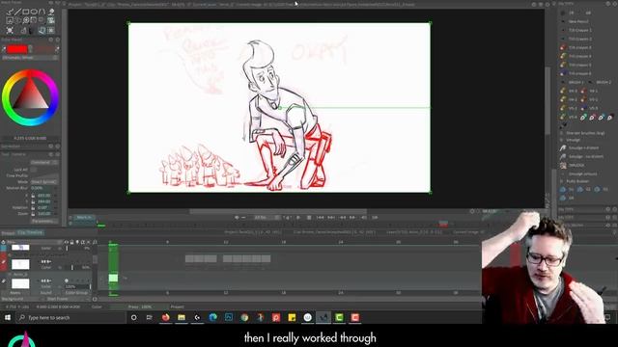This screenshot has height=347, width=618.
Task: Select the bottom animation layer thumbnail
Action: coord(20,283)
